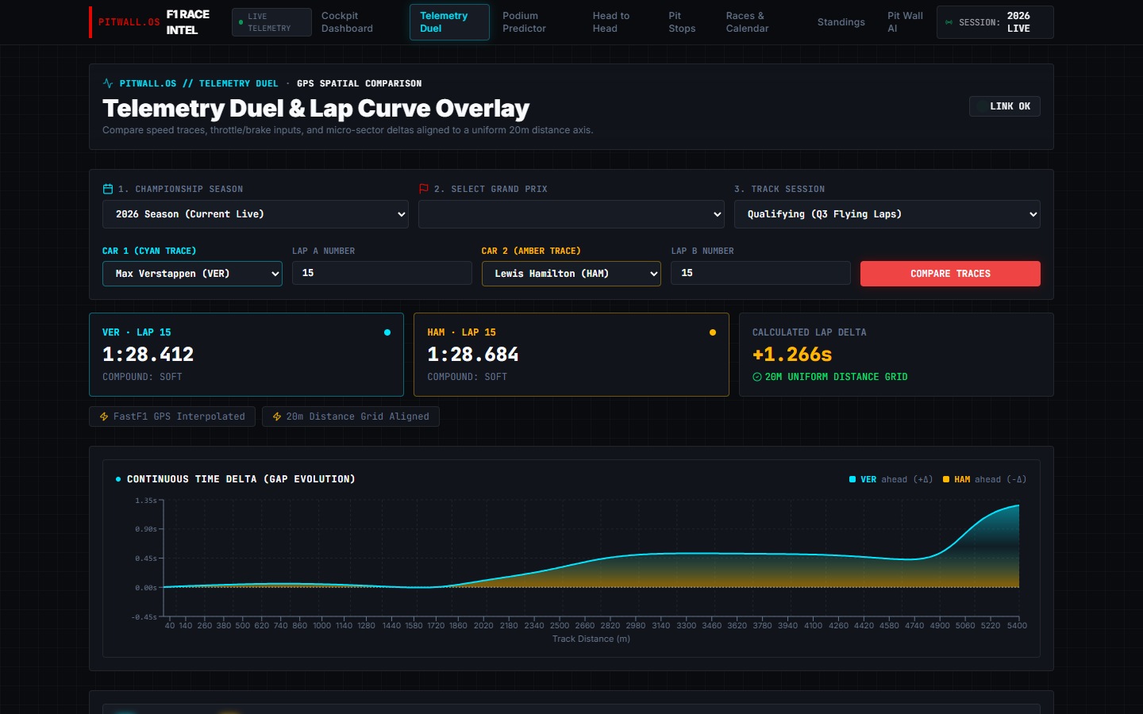The image size is (1143, 714).
Task: Open the Championship Season dropdown
Action: [256, 214]
